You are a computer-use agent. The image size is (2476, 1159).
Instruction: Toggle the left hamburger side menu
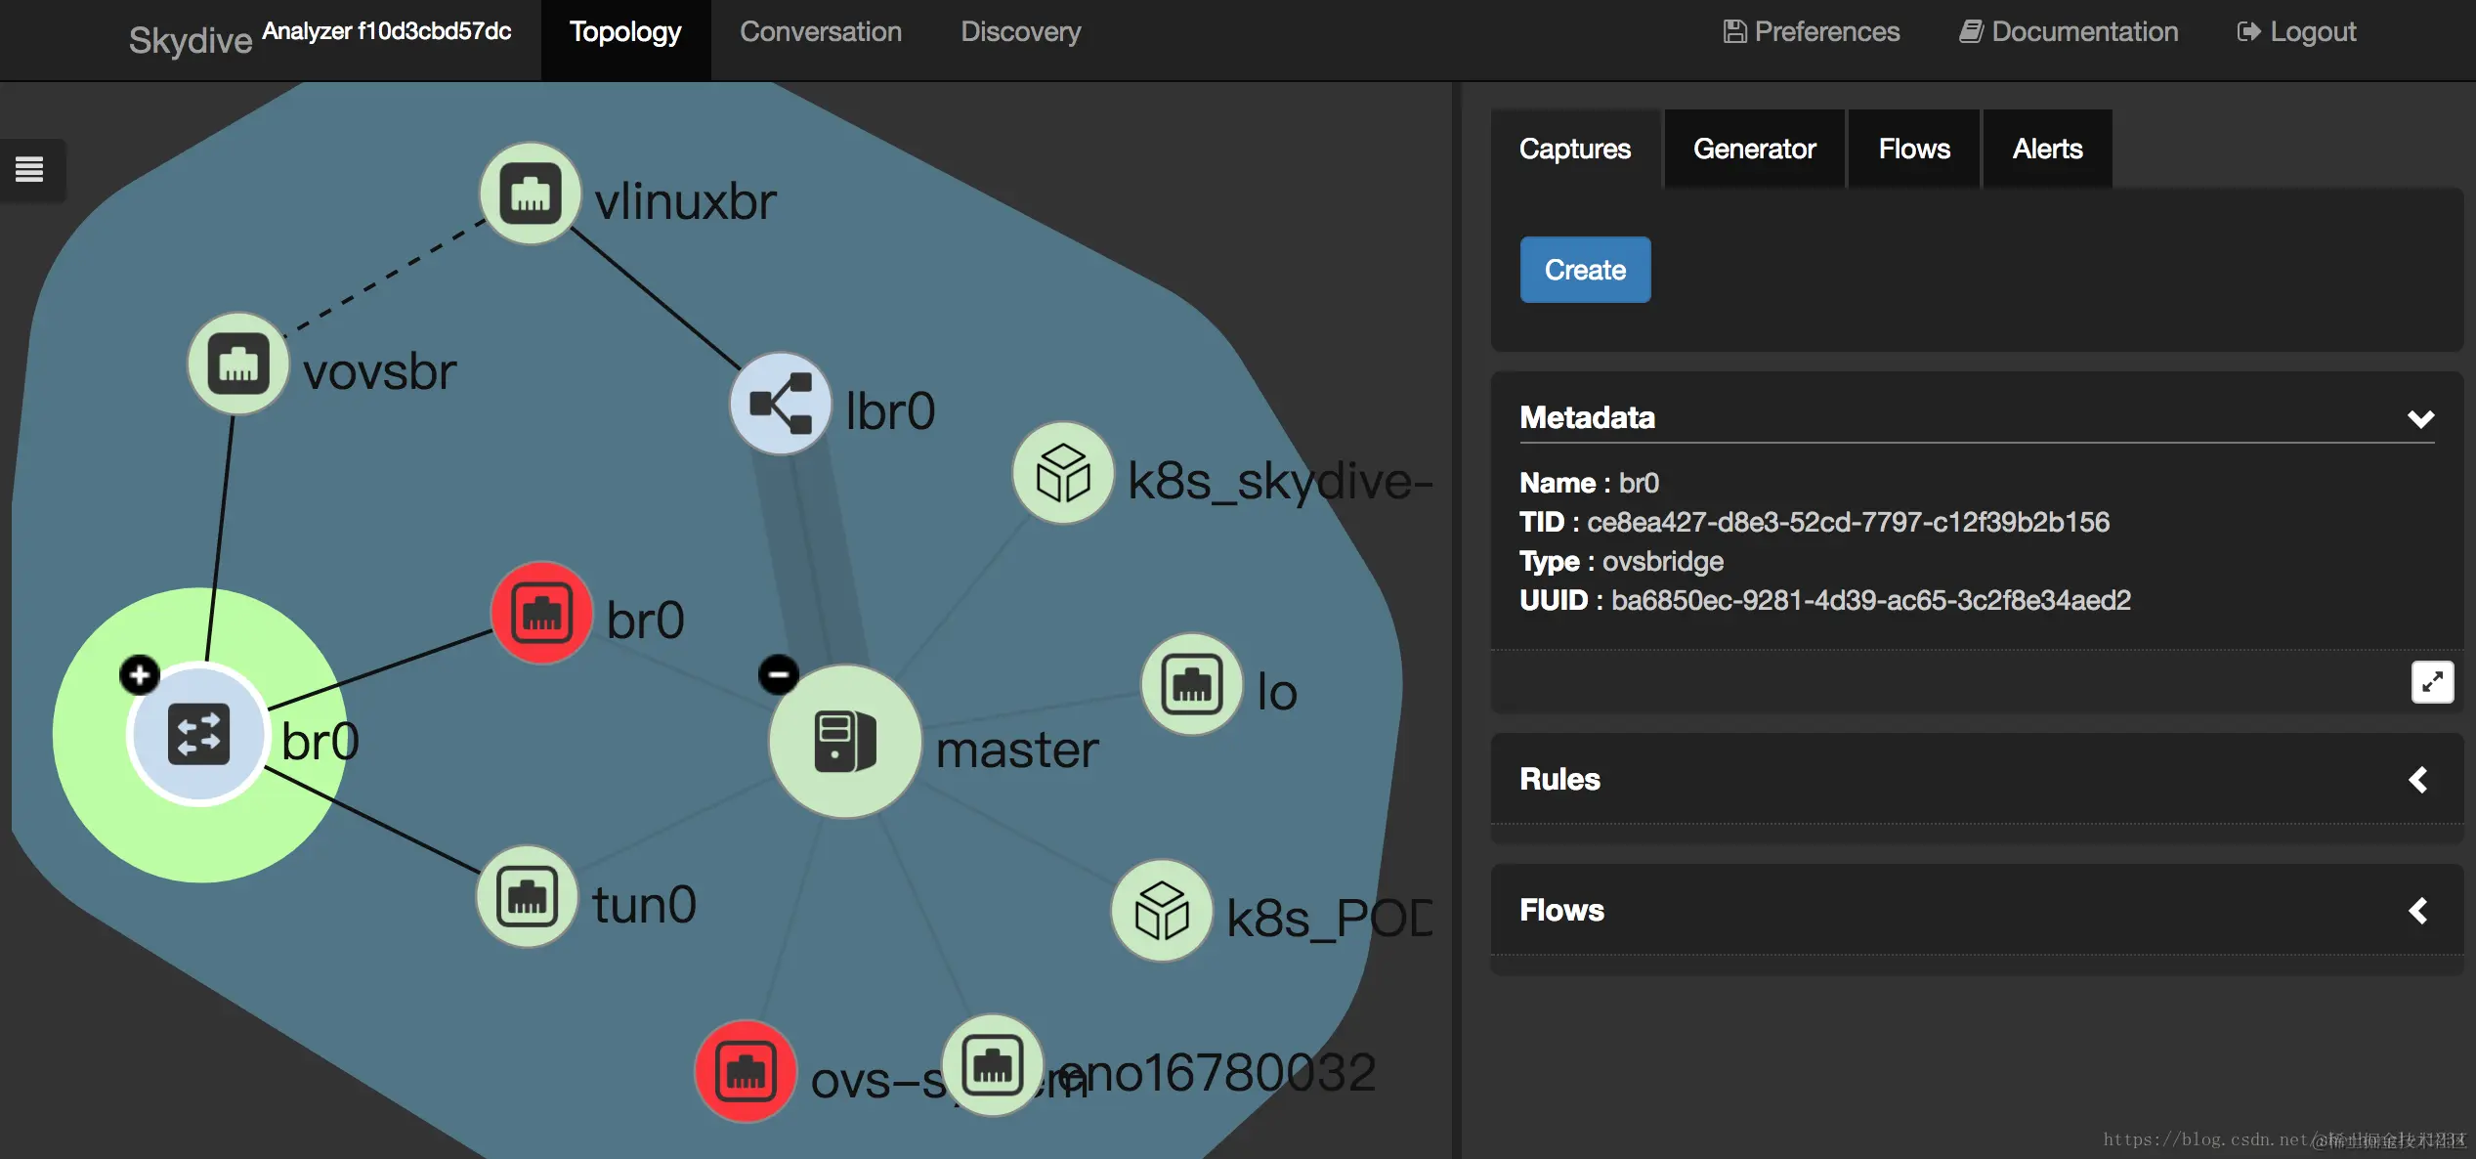[x=29, y=170]
